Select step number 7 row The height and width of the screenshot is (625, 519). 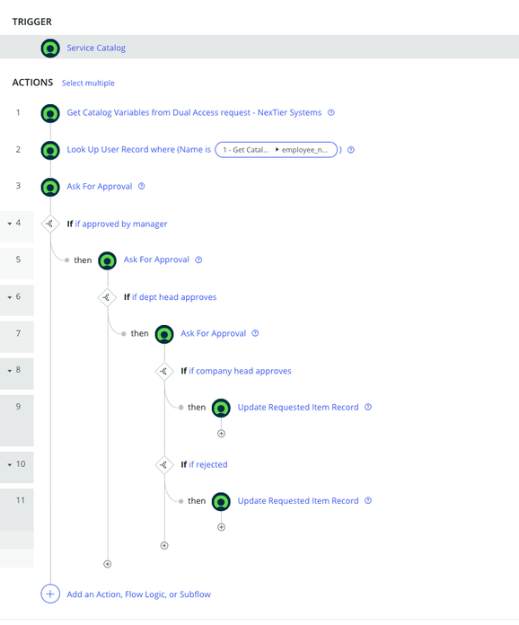pos(17,337)
